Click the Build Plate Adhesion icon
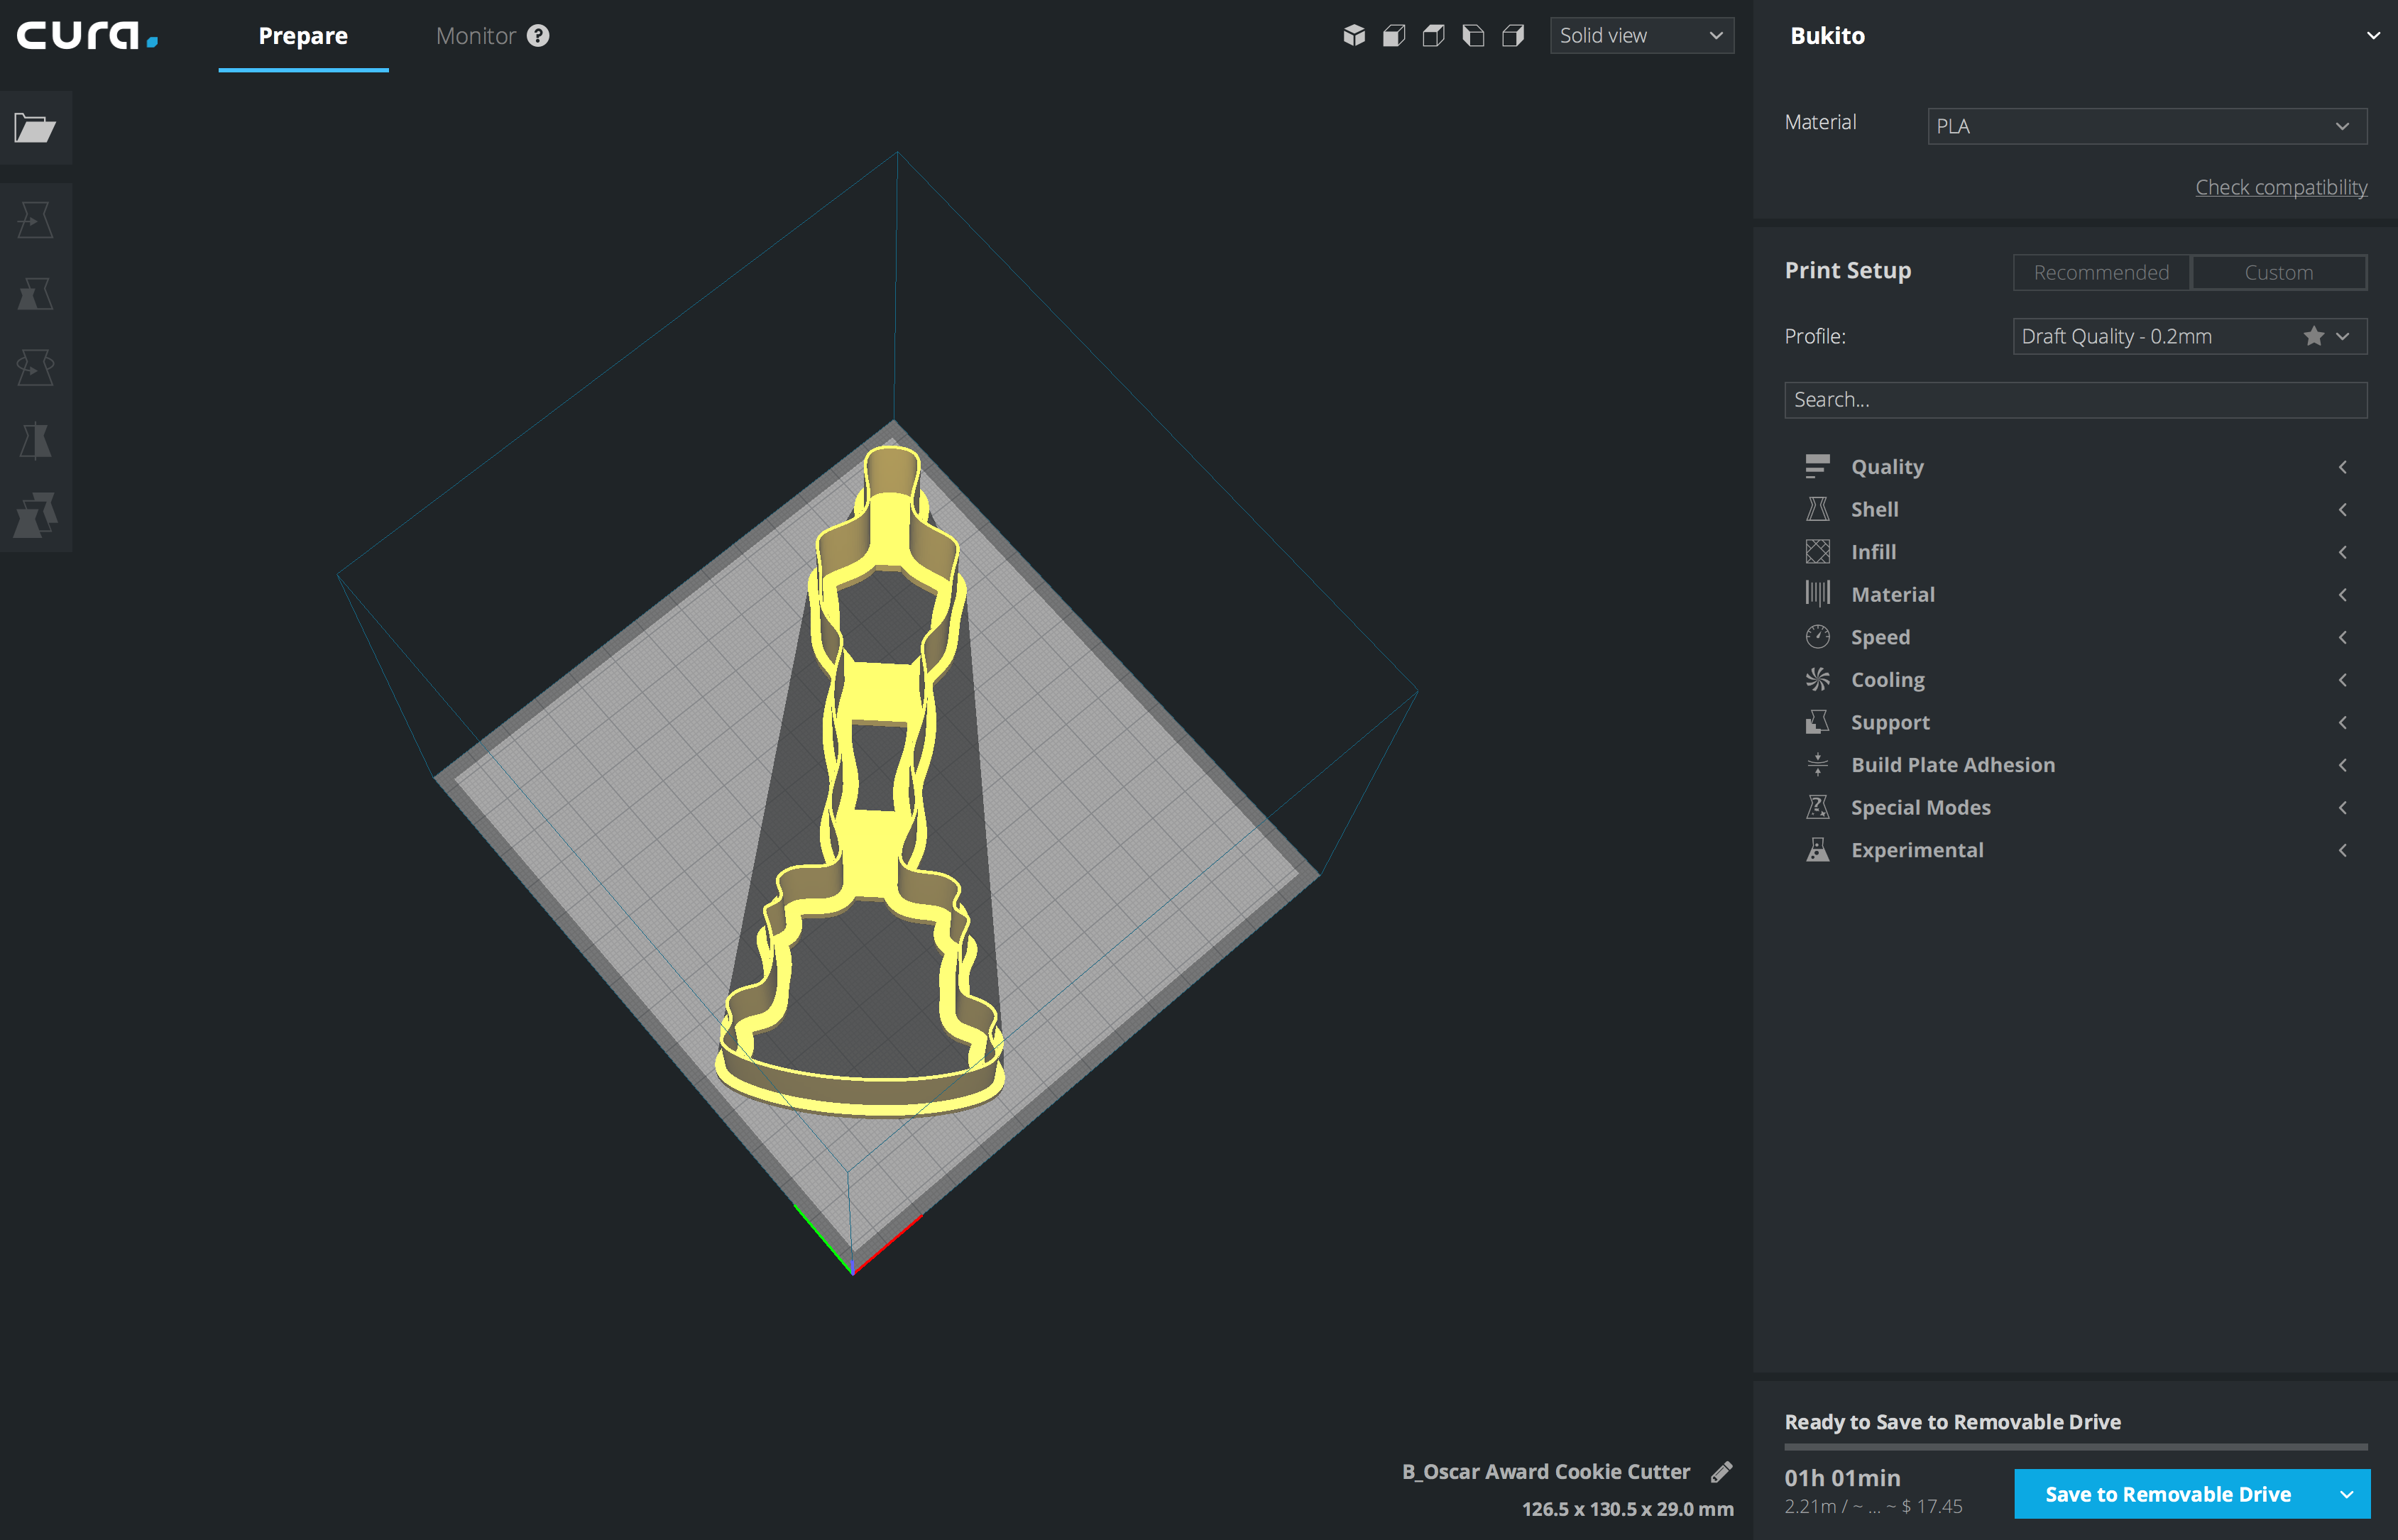 pos(1817,765)
